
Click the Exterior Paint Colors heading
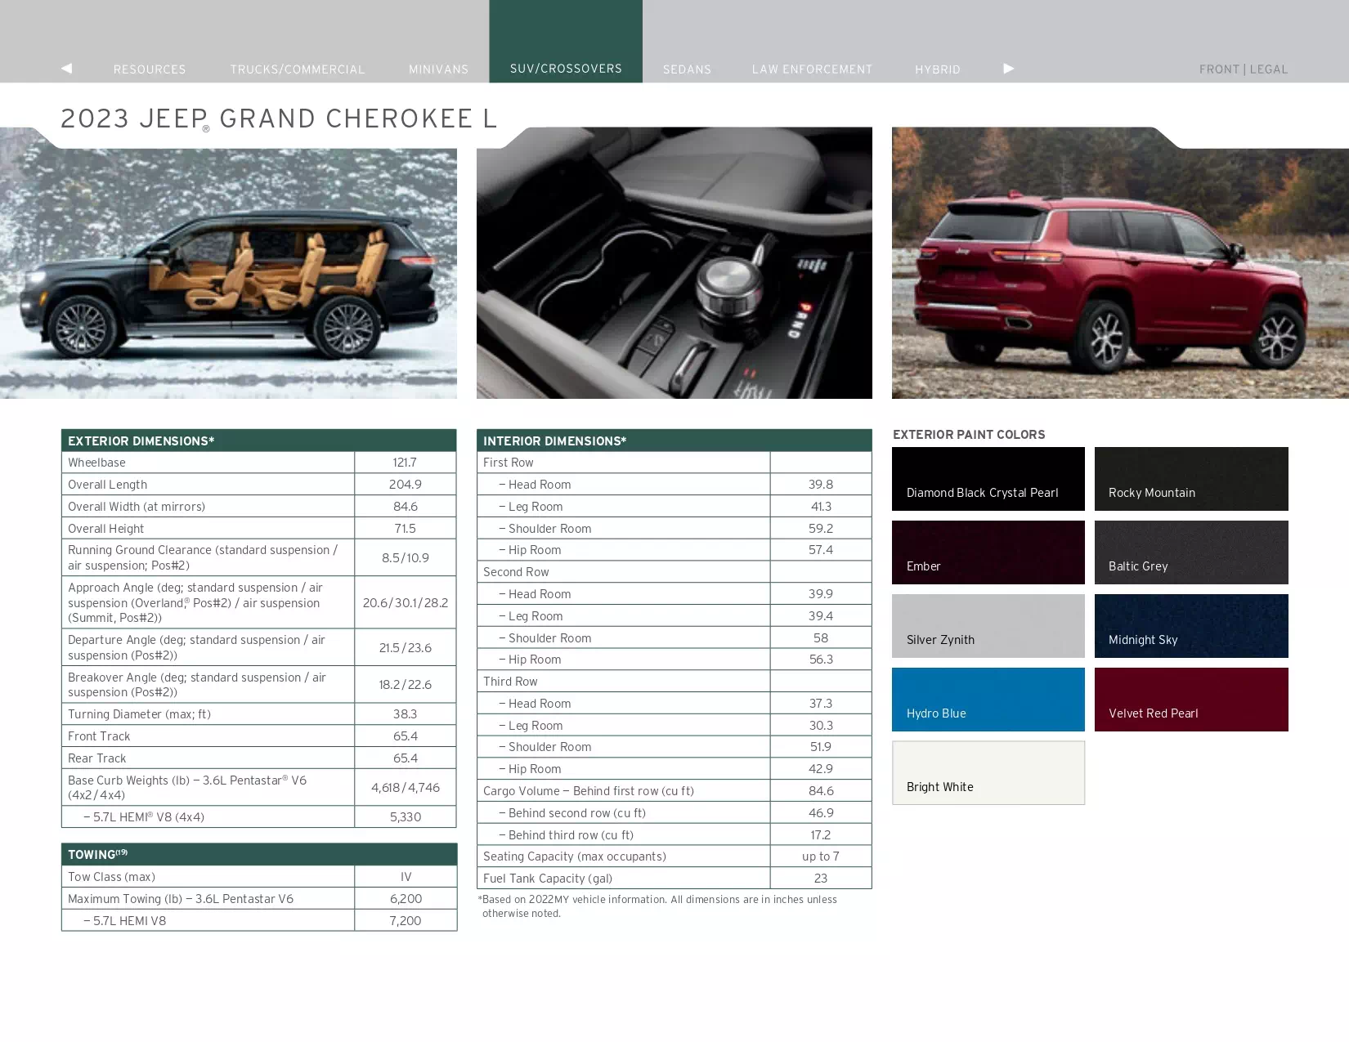point(969,435)
